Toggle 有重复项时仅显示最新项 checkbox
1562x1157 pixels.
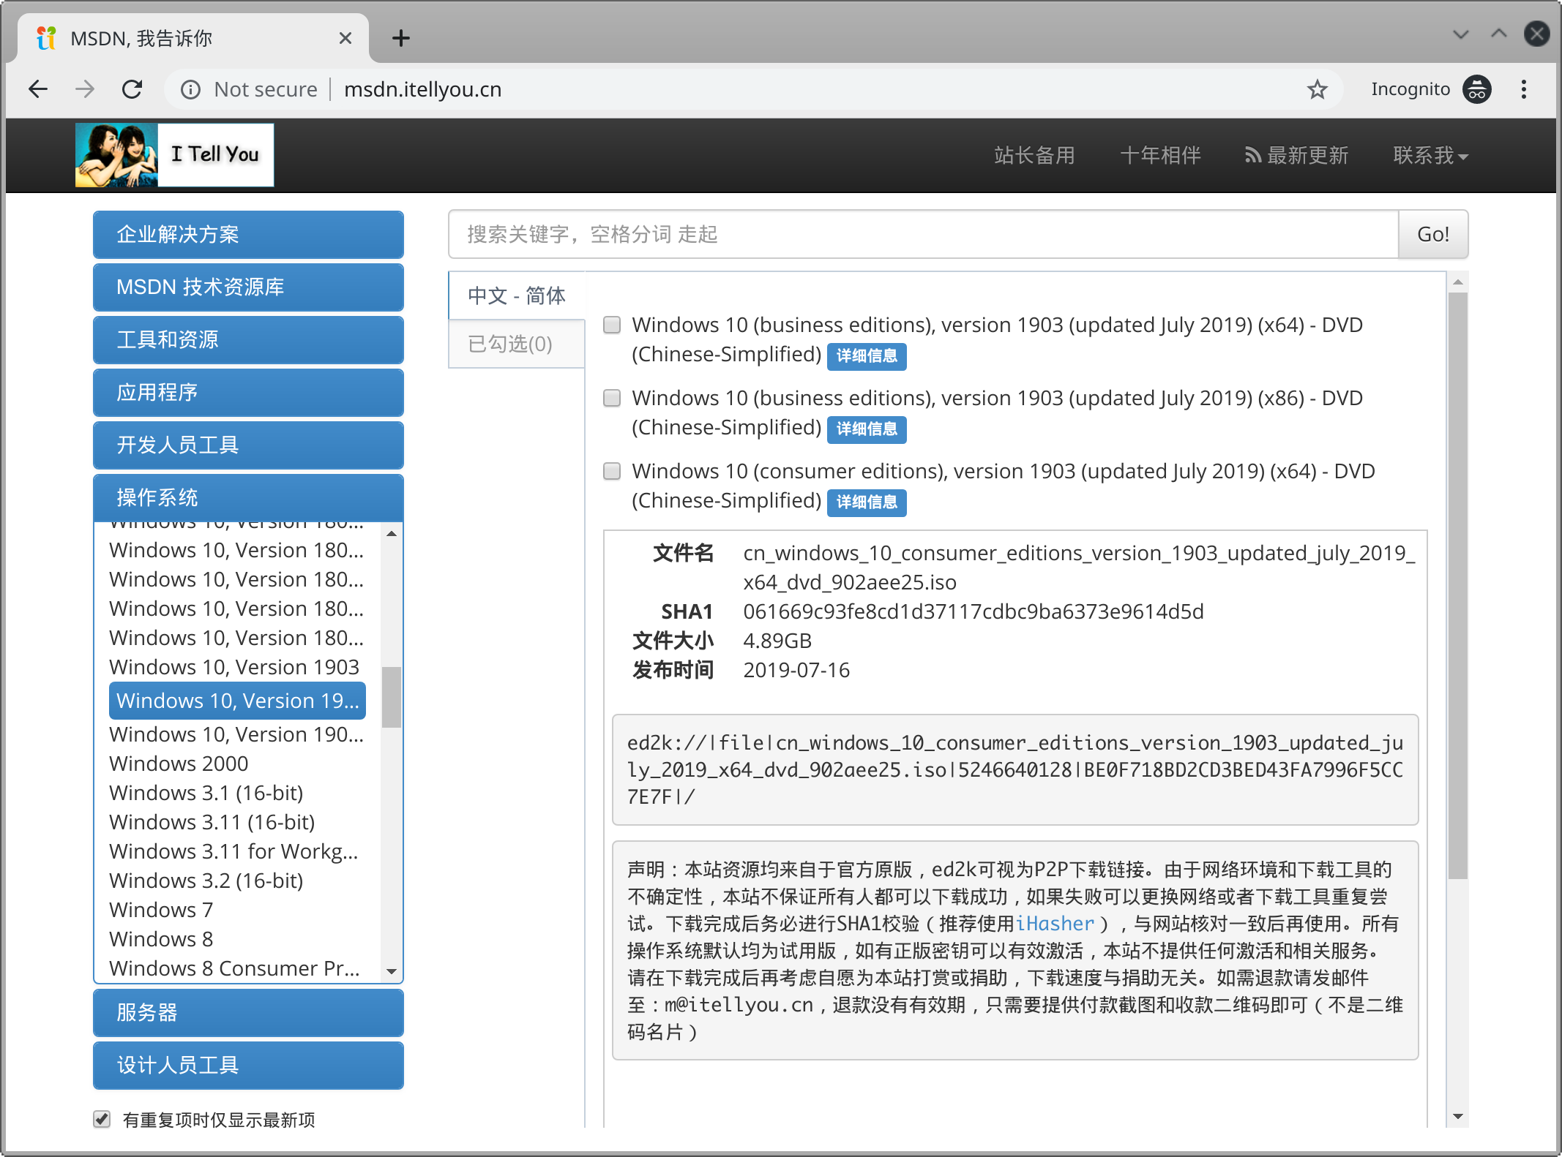click(x=102, y=1119)
